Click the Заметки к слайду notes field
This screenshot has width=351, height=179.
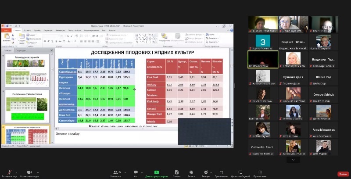coord(116,137)
